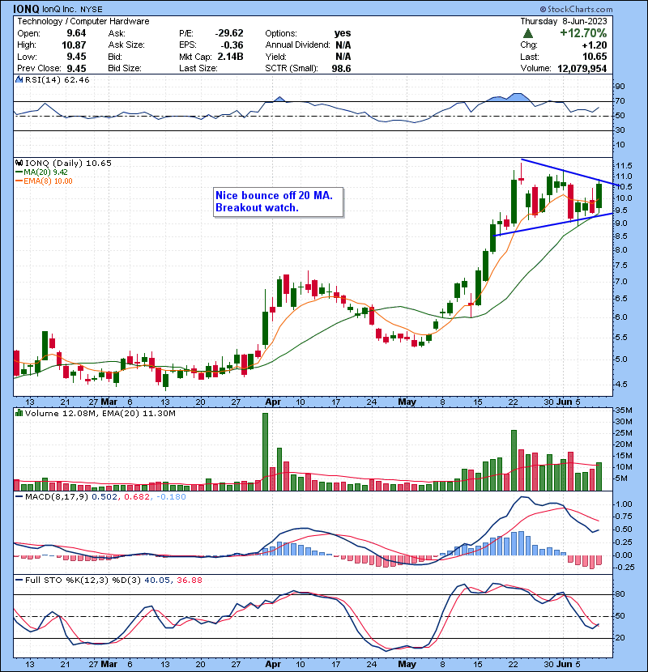Click the 'Bid:' label
The width and height of the screenshot is (648, 672).
coord(115,57)
